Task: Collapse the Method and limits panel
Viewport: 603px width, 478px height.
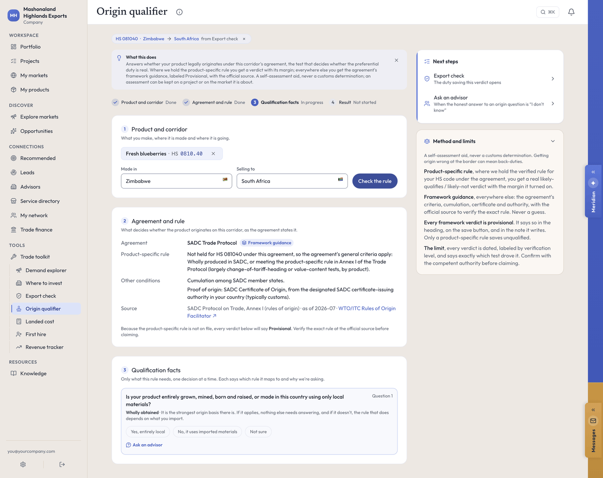Action: click(x=553, y=141)
